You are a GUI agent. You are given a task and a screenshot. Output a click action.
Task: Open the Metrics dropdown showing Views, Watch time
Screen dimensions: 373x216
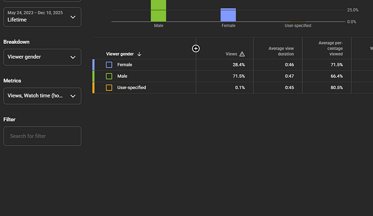point(42,96)
